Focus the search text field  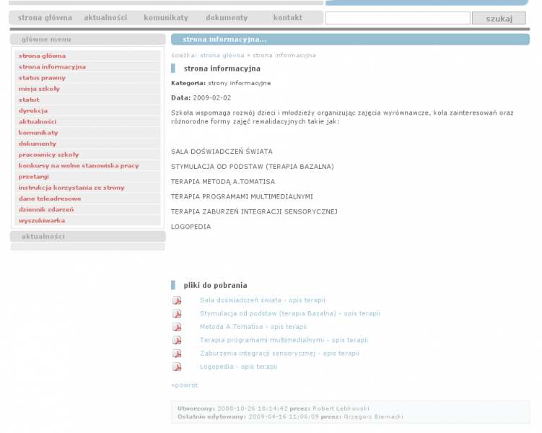[397, 18]
